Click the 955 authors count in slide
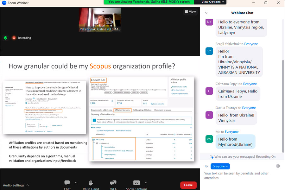Image resolution: width=285 pixels, height=190 pixels. point(145,104)
